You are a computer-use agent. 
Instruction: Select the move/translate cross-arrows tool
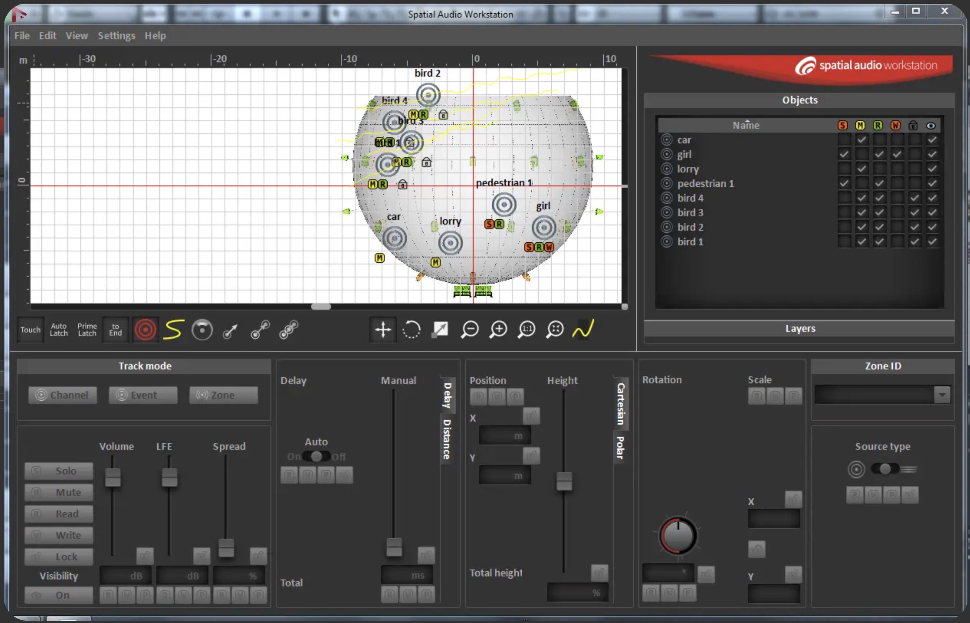click(x=382, y=329)
